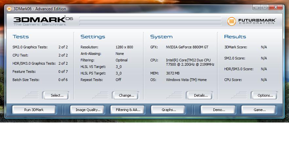The width and height of the screenshot is (289, 147).
Task: Click the 1280 x 800 resolution value
Action: (124, 47)
